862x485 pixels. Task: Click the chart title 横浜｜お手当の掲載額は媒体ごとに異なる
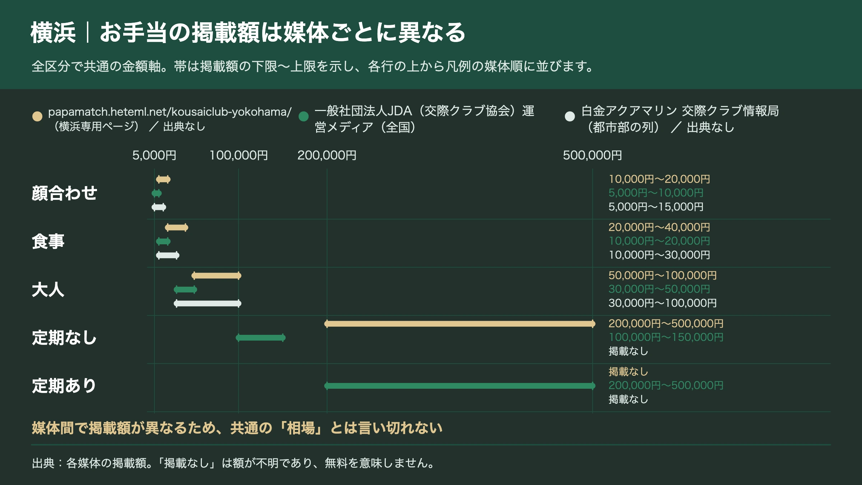tap(248, 32)
